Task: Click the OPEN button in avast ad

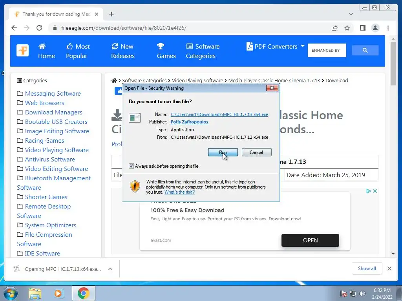Action: coord(310,240)
